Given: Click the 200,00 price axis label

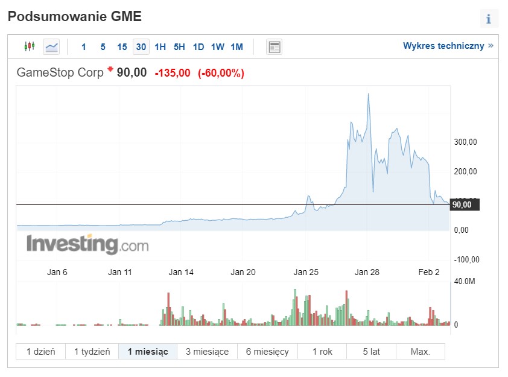Looking at the screenshot, I should (466, 171).
